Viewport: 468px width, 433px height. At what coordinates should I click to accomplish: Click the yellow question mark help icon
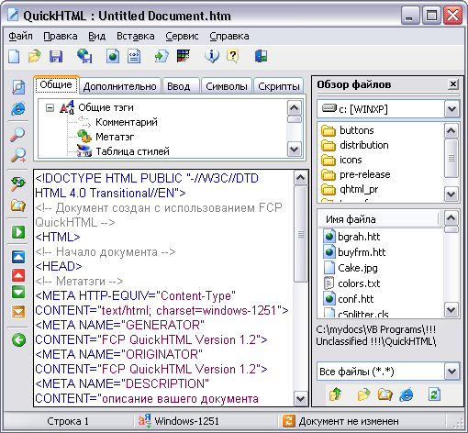pos(233,56)
